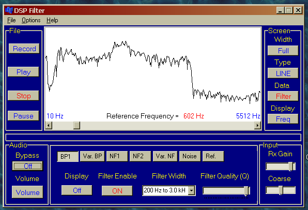
Task: Stop the audio with the Stop button
Action: point(23,96)
